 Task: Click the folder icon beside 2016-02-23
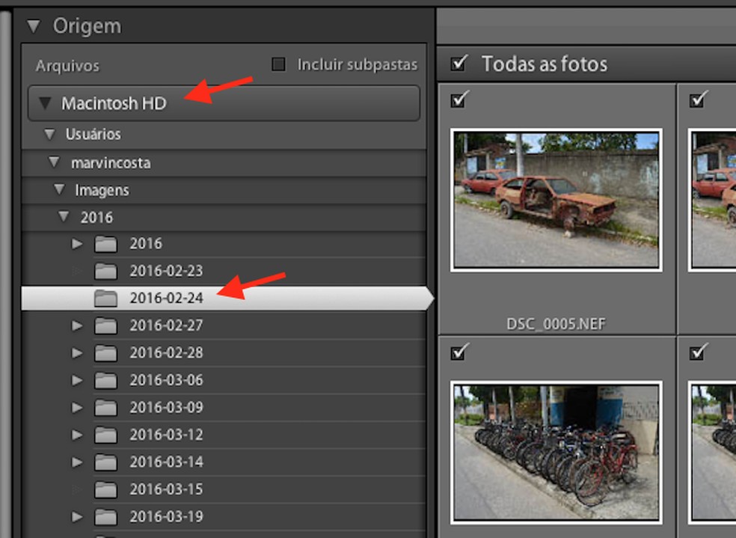click(105, 271)
